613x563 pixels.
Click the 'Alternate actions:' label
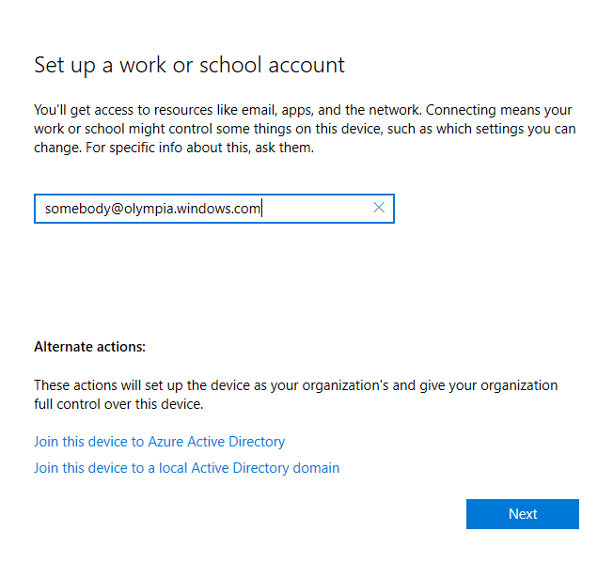tap(89, 347)
